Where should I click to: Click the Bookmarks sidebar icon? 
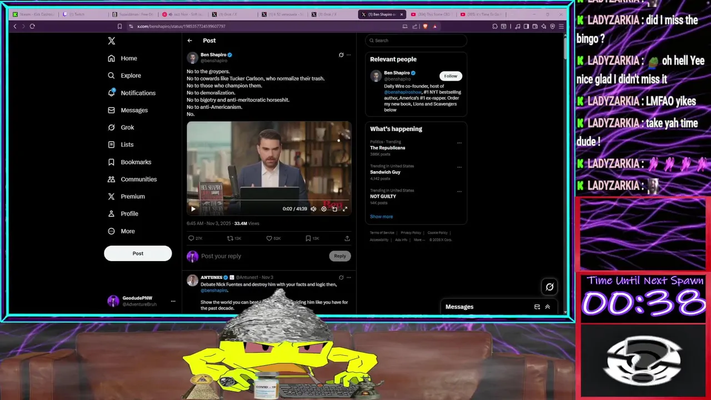pos(111,162)
